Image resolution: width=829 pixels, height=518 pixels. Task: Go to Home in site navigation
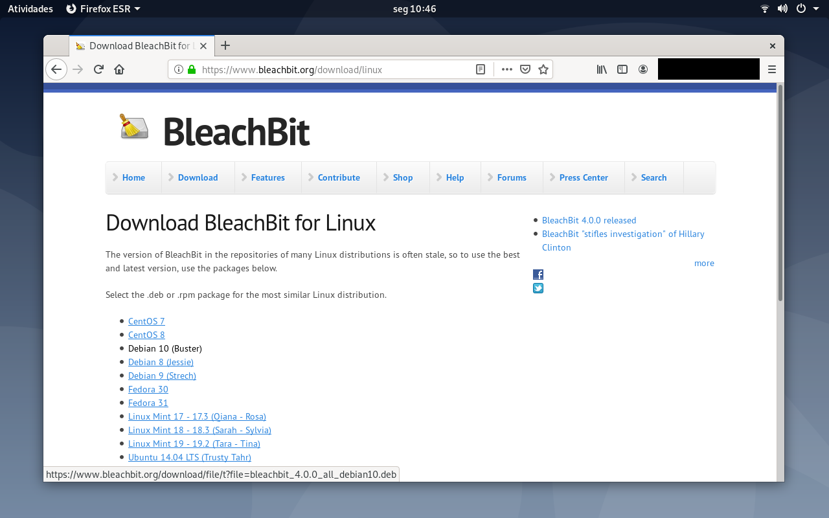coord(133,177)
